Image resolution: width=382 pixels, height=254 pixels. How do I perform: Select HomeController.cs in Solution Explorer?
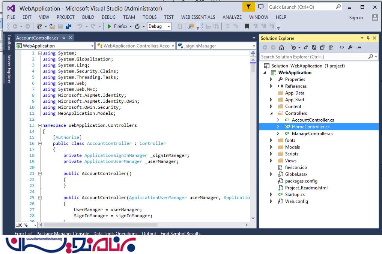[310, 127]
